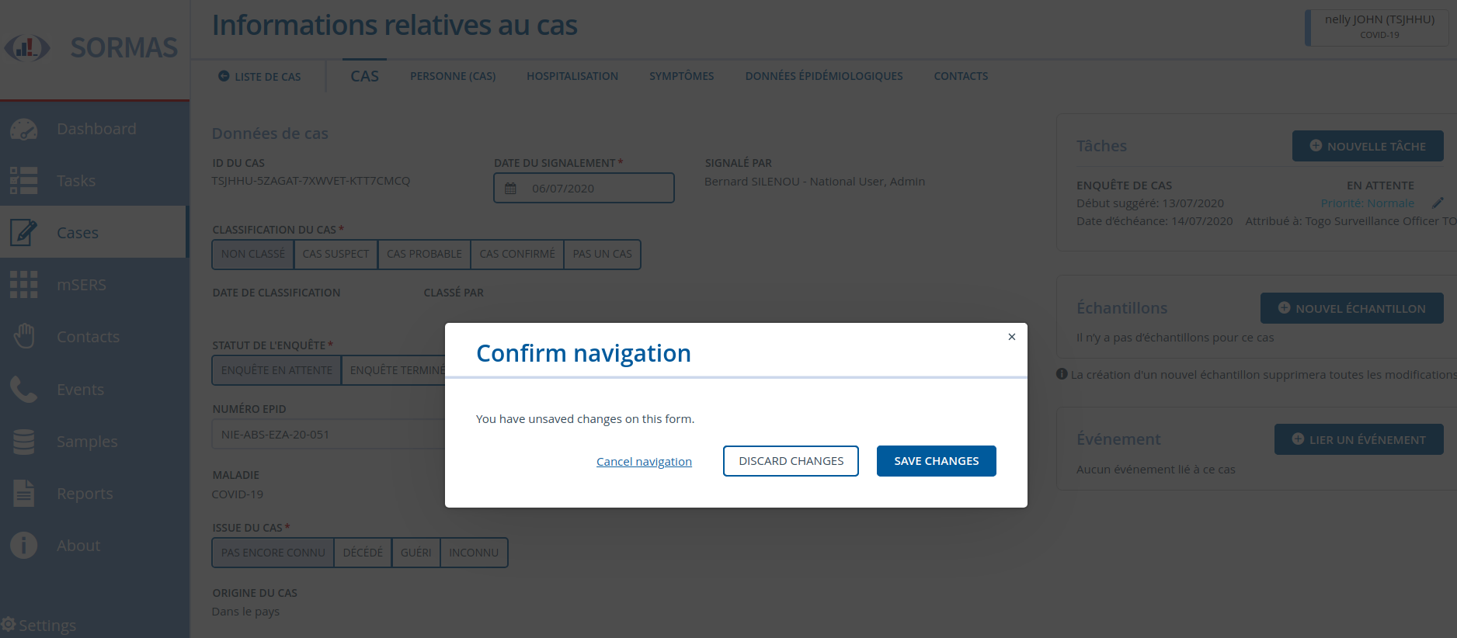Open the Dashboard gauge icon
Image resolution: width=1457 pixels, height=638 pixels.
[x=23, y=129]
